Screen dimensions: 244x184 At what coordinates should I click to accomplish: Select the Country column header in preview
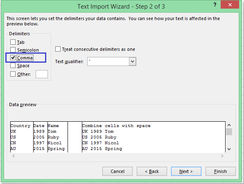click(20, 126)
